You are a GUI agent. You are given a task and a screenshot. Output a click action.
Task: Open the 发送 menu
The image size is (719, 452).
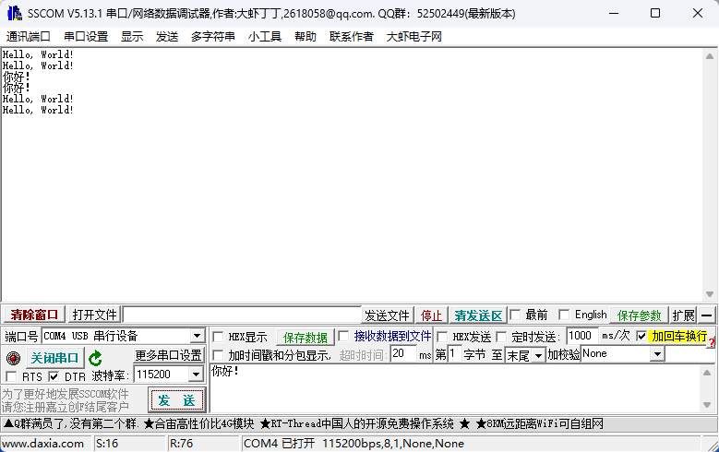point(167,37)
